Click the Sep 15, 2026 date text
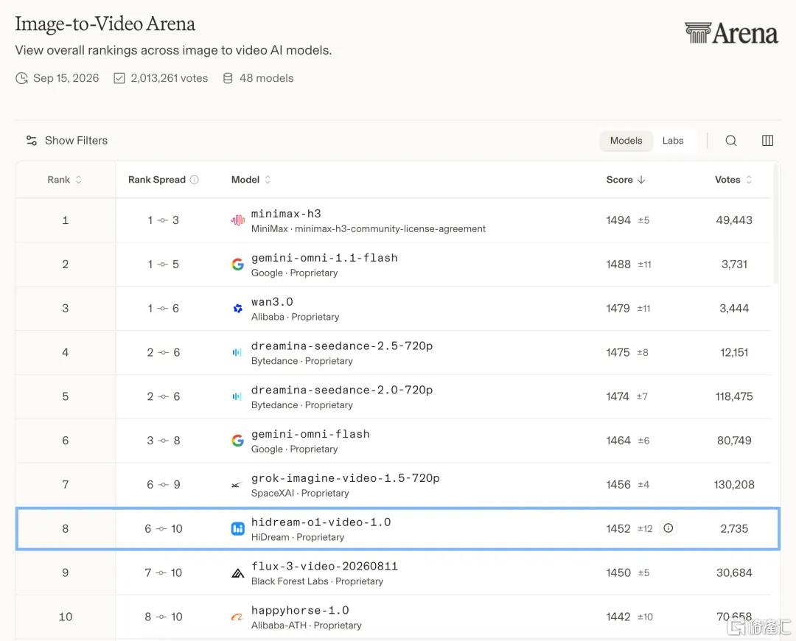The width and height of the screenshot is (796, 641). [x=66, y=78]
